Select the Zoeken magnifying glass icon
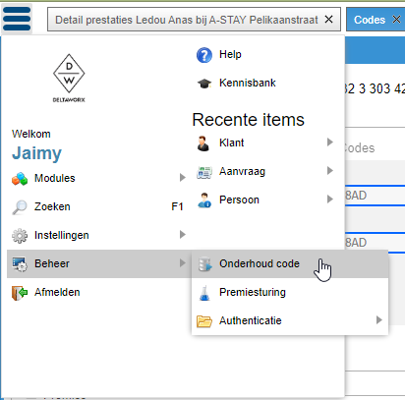The height and width of the screenshot is (400, 405). pyautogui.click(x=20, y=207)
